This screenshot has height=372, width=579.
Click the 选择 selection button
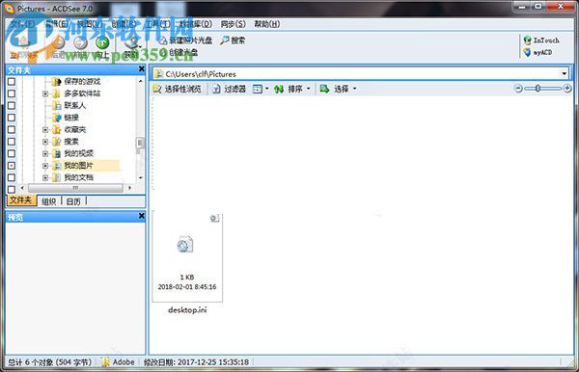point(335,89)
